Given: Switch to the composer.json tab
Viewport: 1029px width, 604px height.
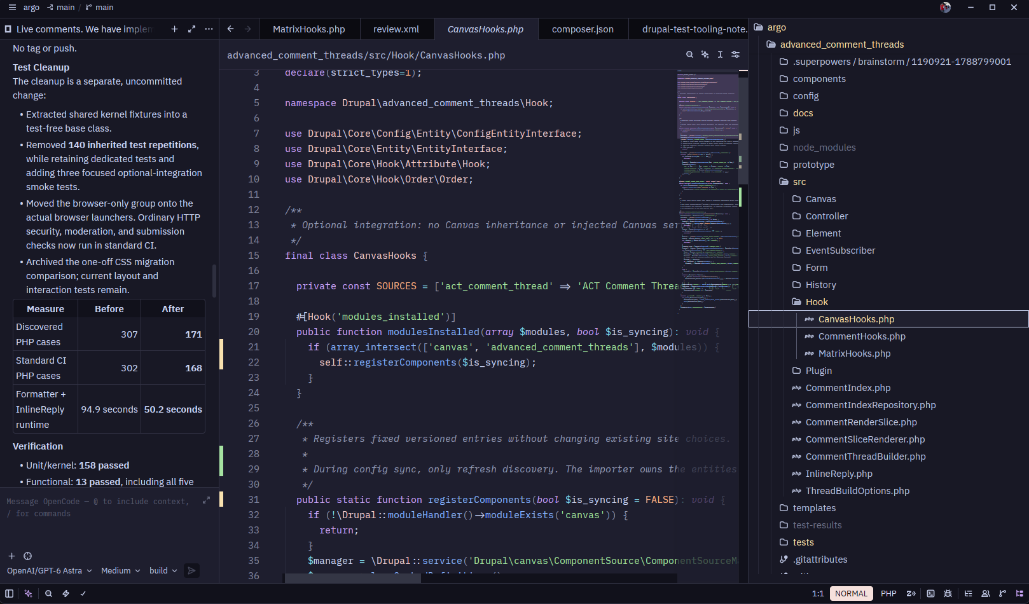Looking at the screenshot, I should 583,29.
